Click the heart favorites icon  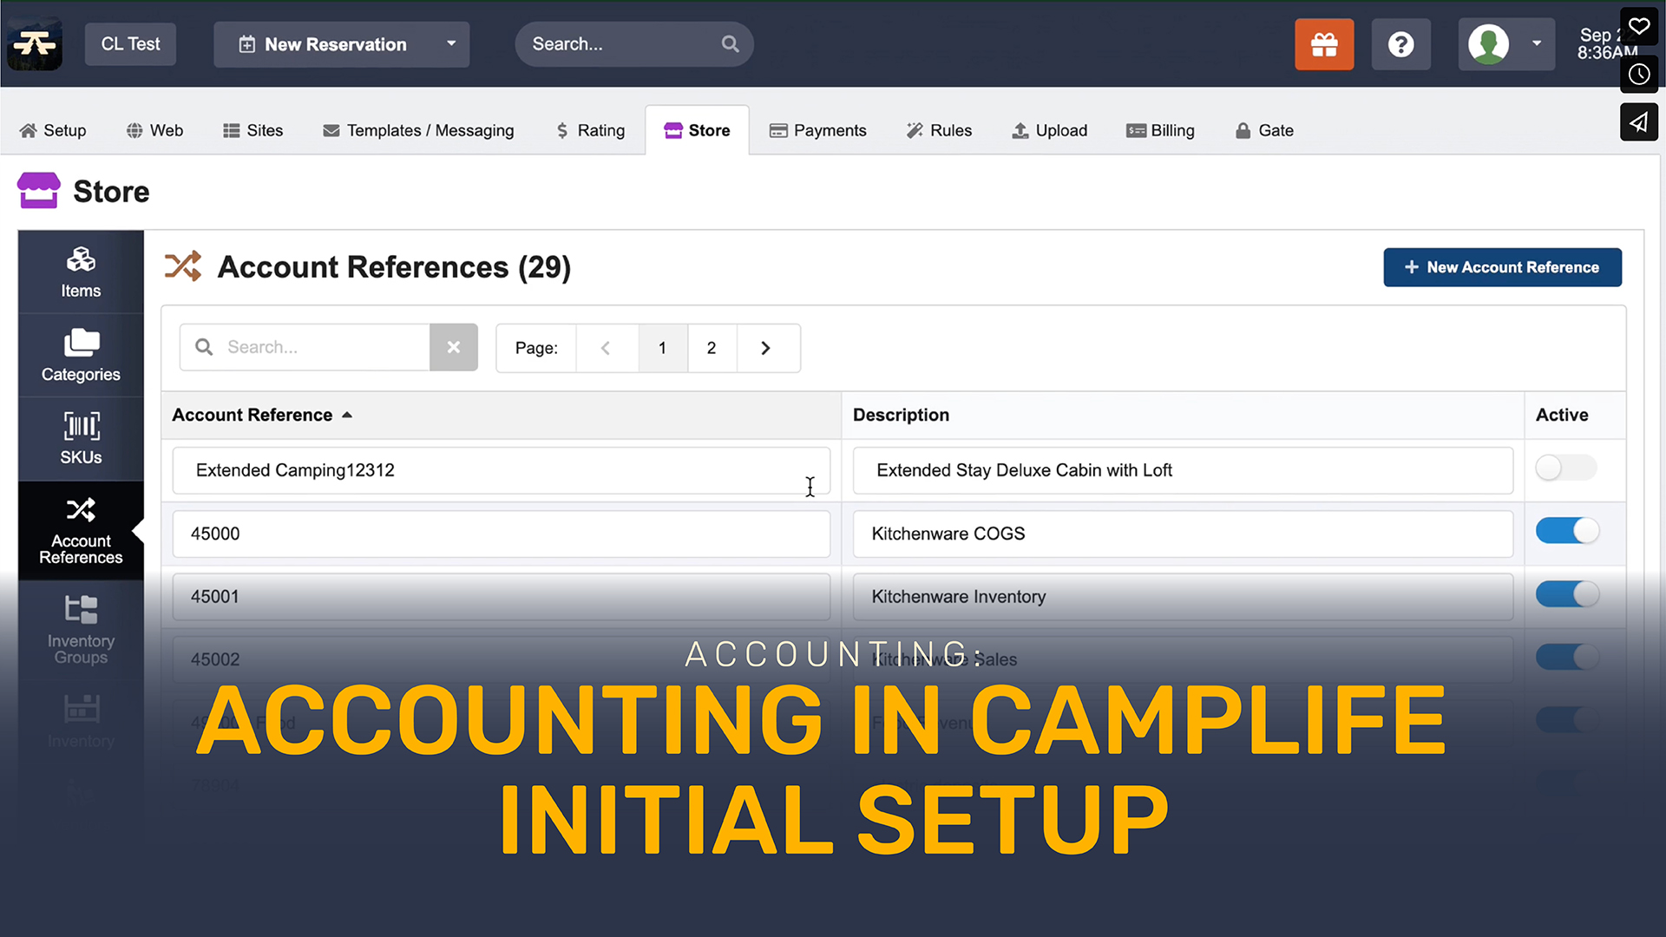(x=1638, y=26)
